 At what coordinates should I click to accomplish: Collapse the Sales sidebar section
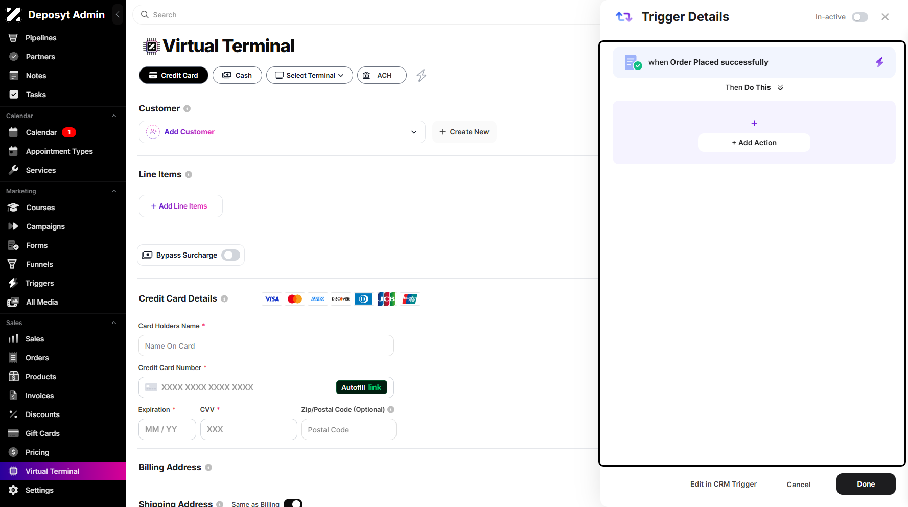point(114,323)
